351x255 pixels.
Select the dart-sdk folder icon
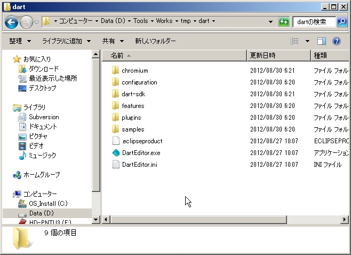[115, 94]
